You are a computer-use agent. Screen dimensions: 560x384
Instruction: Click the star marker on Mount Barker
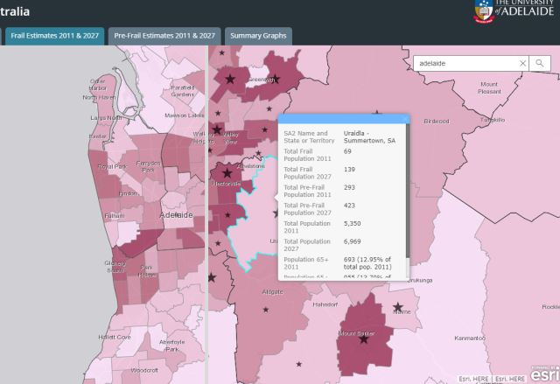click(364, 339)
